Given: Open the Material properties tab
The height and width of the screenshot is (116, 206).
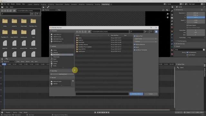Looking at the screenshot, I should click(x=172, y=50).
